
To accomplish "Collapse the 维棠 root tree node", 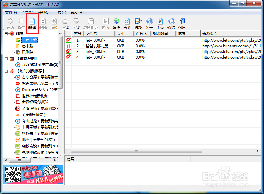I will pyautogui.click(x=6, y=33).
